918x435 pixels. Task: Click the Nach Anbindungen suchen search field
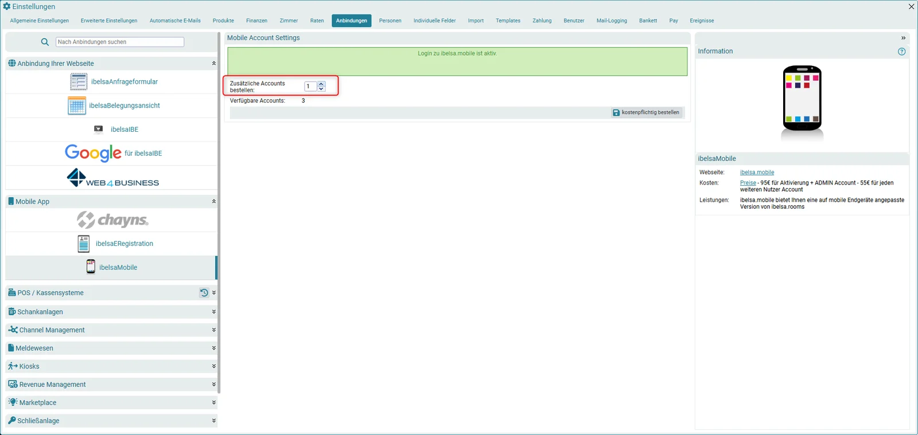click(120, 42)
